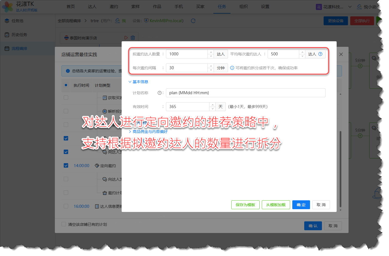The height and width of the screenshot is (256, 389).
Task: Click the 保存为模板 button
Action: pyautogui.click(x=245, y=205)
